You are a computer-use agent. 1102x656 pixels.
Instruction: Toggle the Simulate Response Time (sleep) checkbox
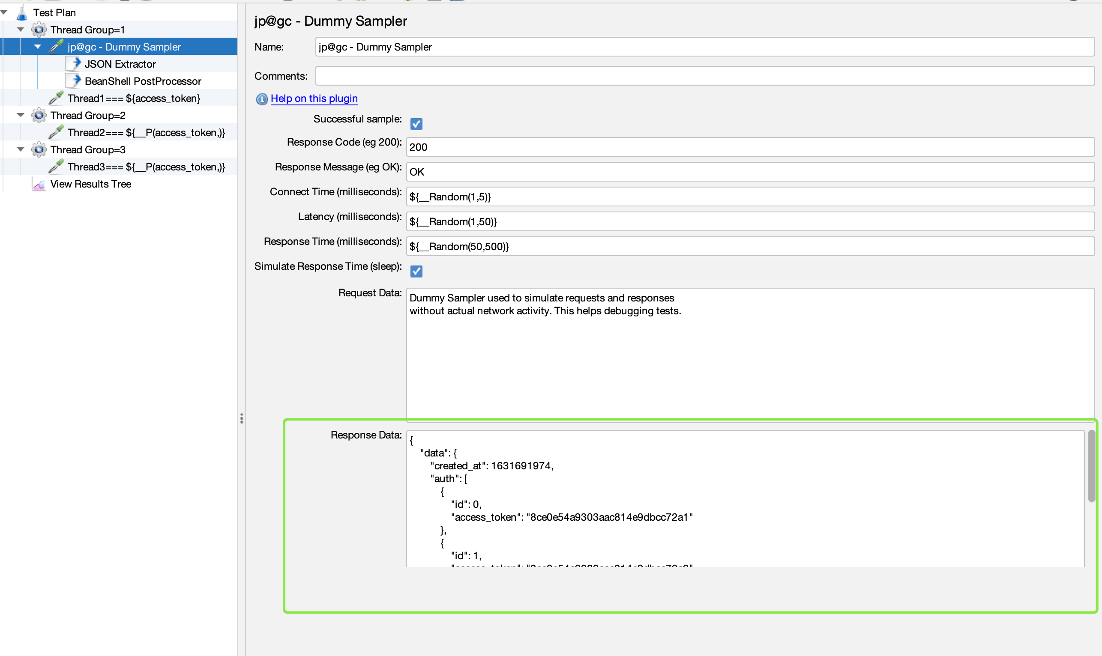pos(416,271)
